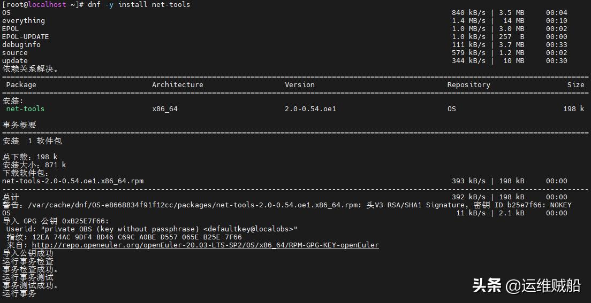Click the 头条 @运维贼船 watermark

coord(526,285)
